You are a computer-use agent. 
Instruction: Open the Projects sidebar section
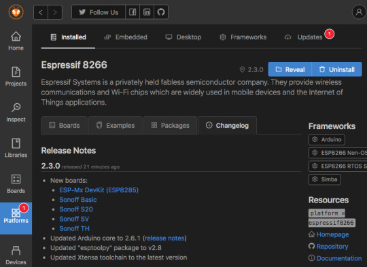click(x=16, y=77)
